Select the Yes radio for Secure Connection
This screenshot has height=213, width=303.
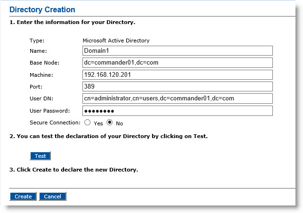[x=87, y=123]
